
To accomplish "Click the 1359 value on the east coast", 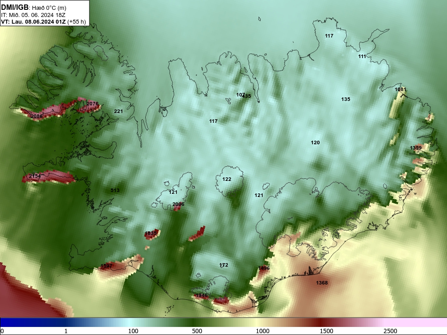I will pyautogui.click(x=416, y=148).
